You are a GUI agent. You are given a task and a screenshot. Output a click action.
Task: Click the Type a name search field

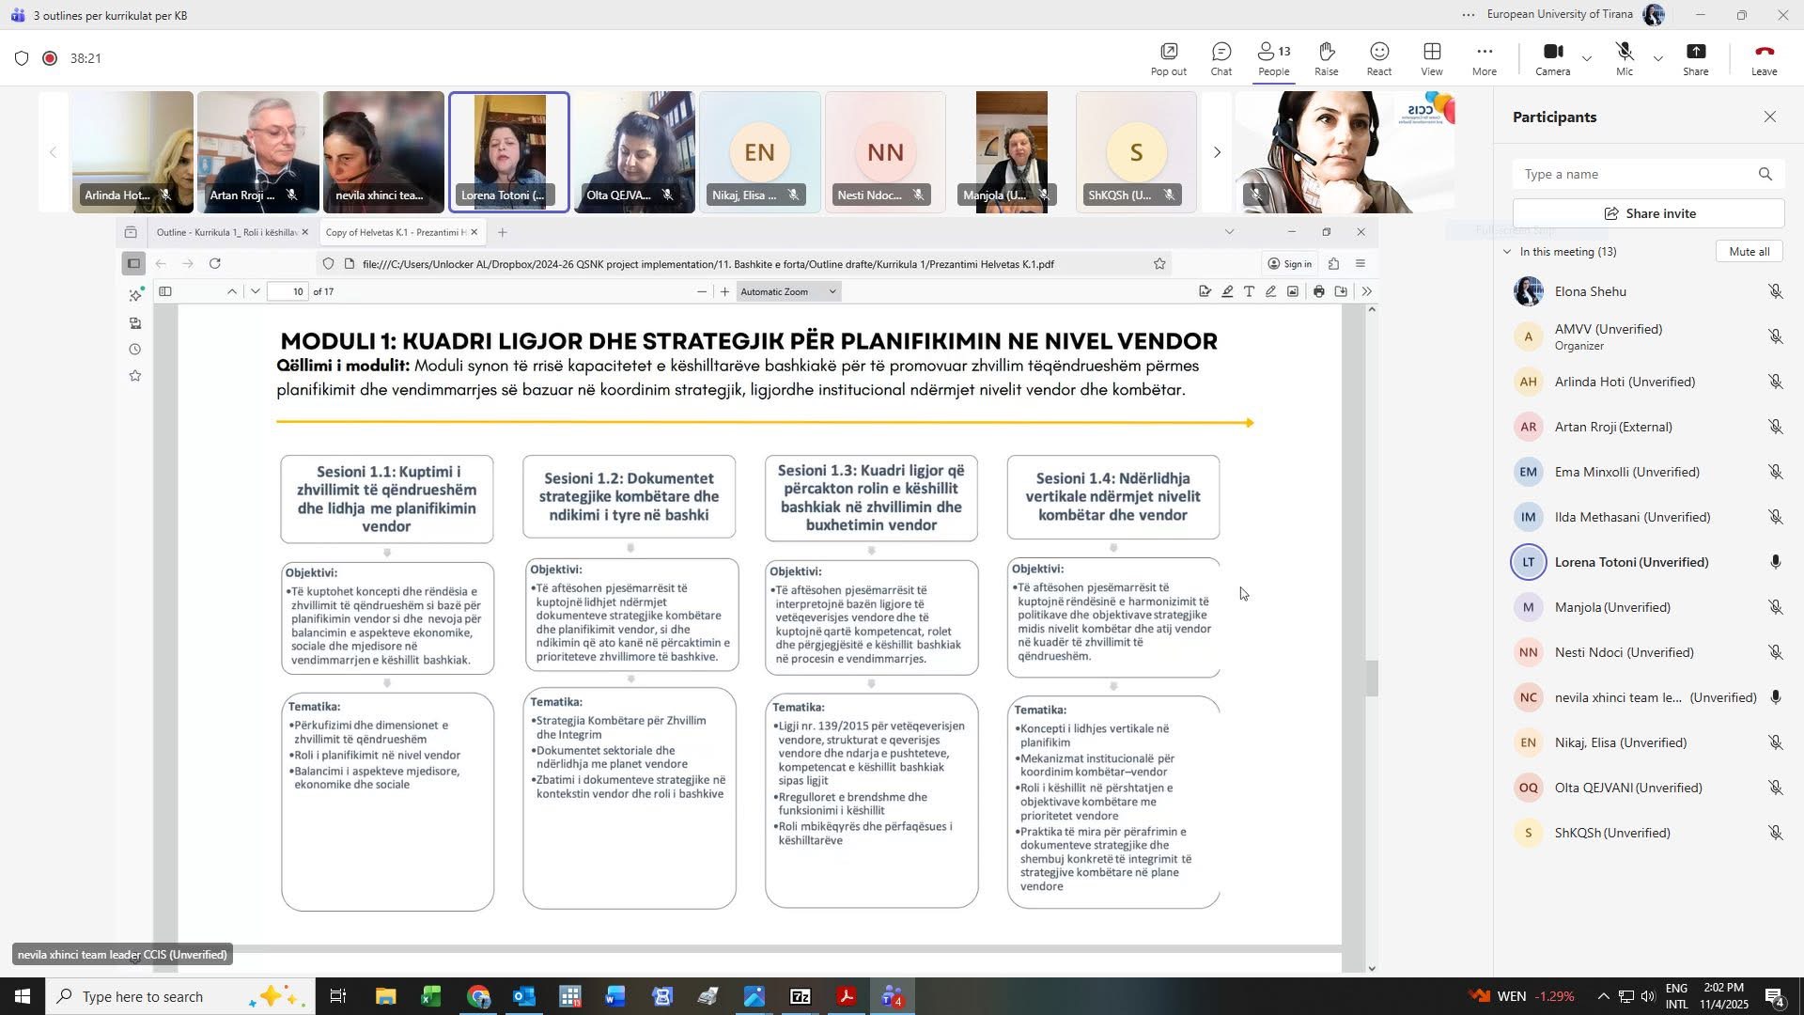pyautogui.click(x=1634, y=174)
